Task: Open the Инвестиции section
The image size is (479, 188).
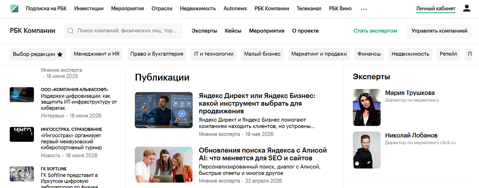Action: 89,8
